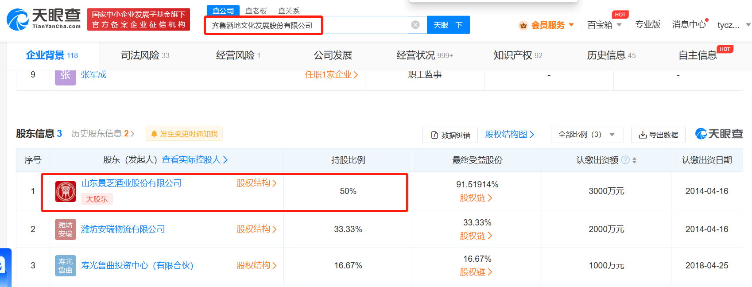
Task: Click the 山东景芝酒业 company logo
Action: point(66,191)
